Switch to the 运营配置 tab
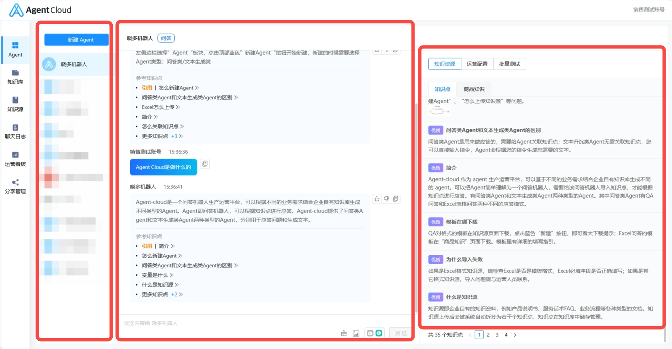Viewport: 672px width, 349px height. [477, 64]
